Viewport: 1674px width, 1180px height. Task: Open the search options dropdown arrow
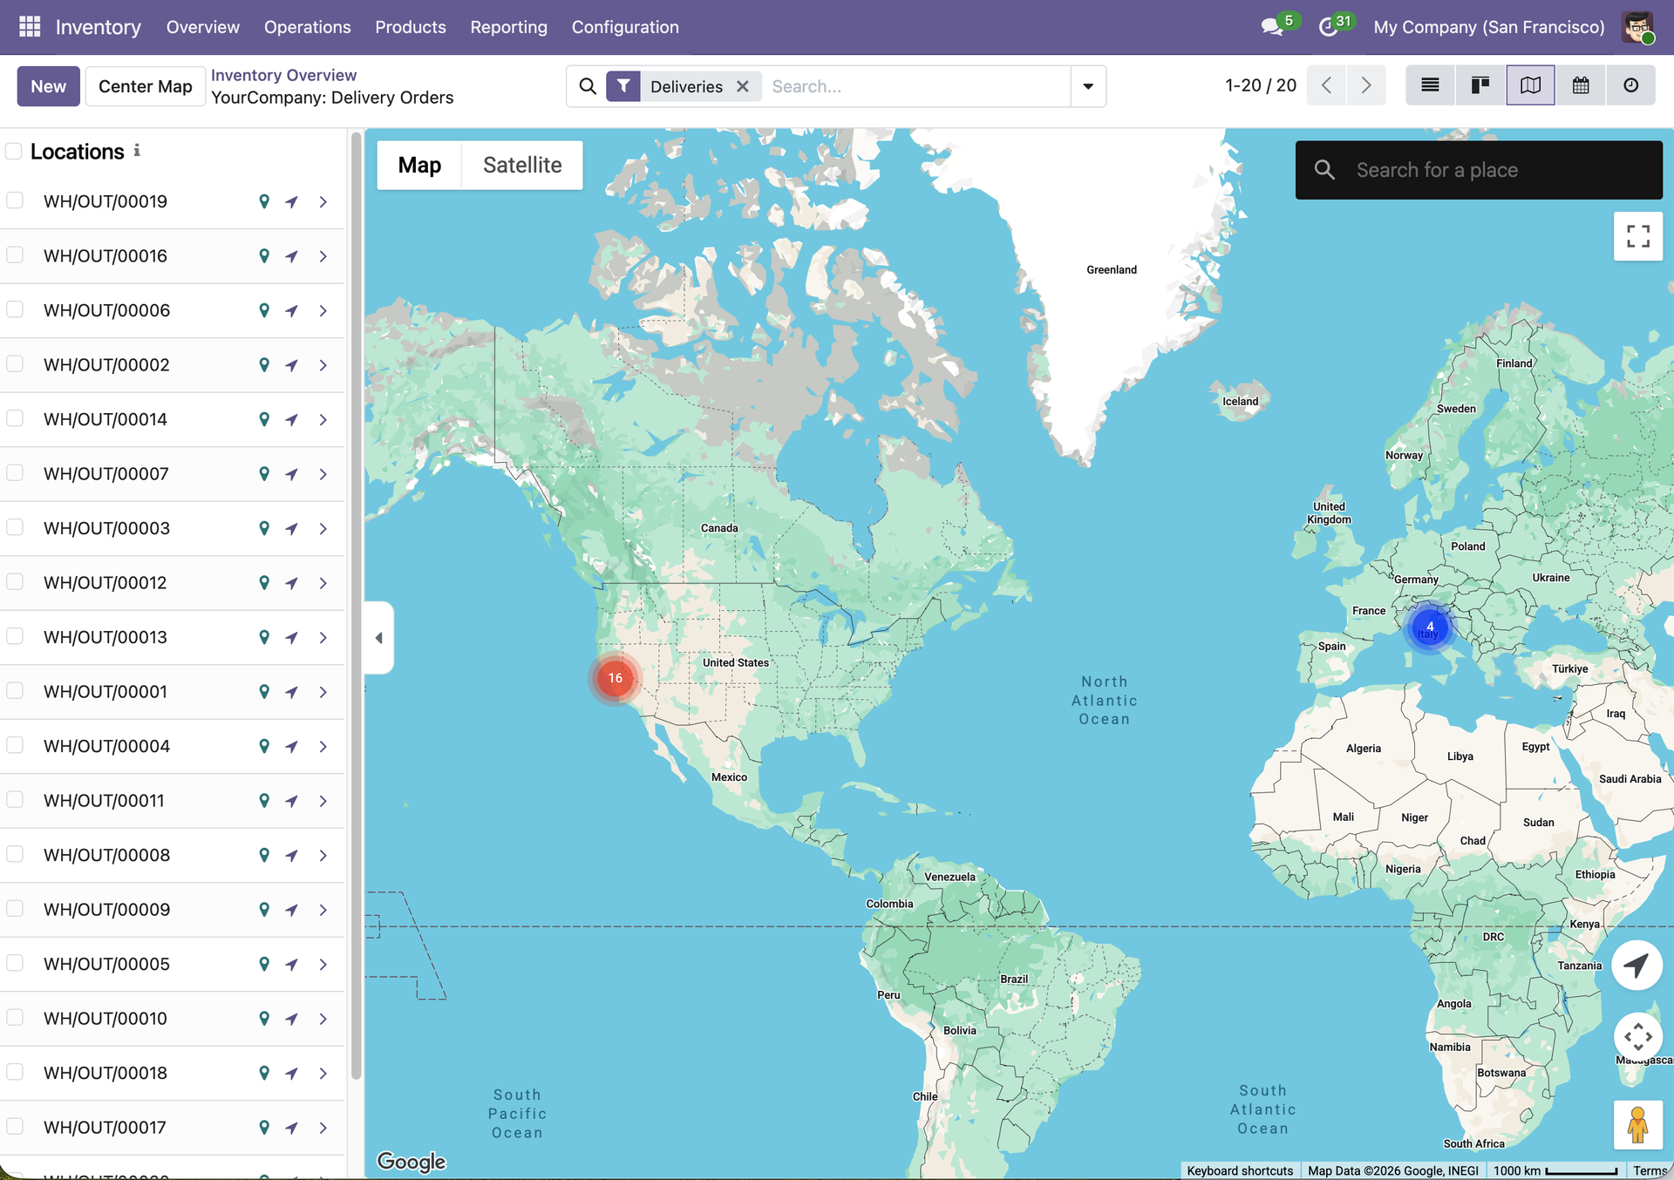click(1088, 86)
